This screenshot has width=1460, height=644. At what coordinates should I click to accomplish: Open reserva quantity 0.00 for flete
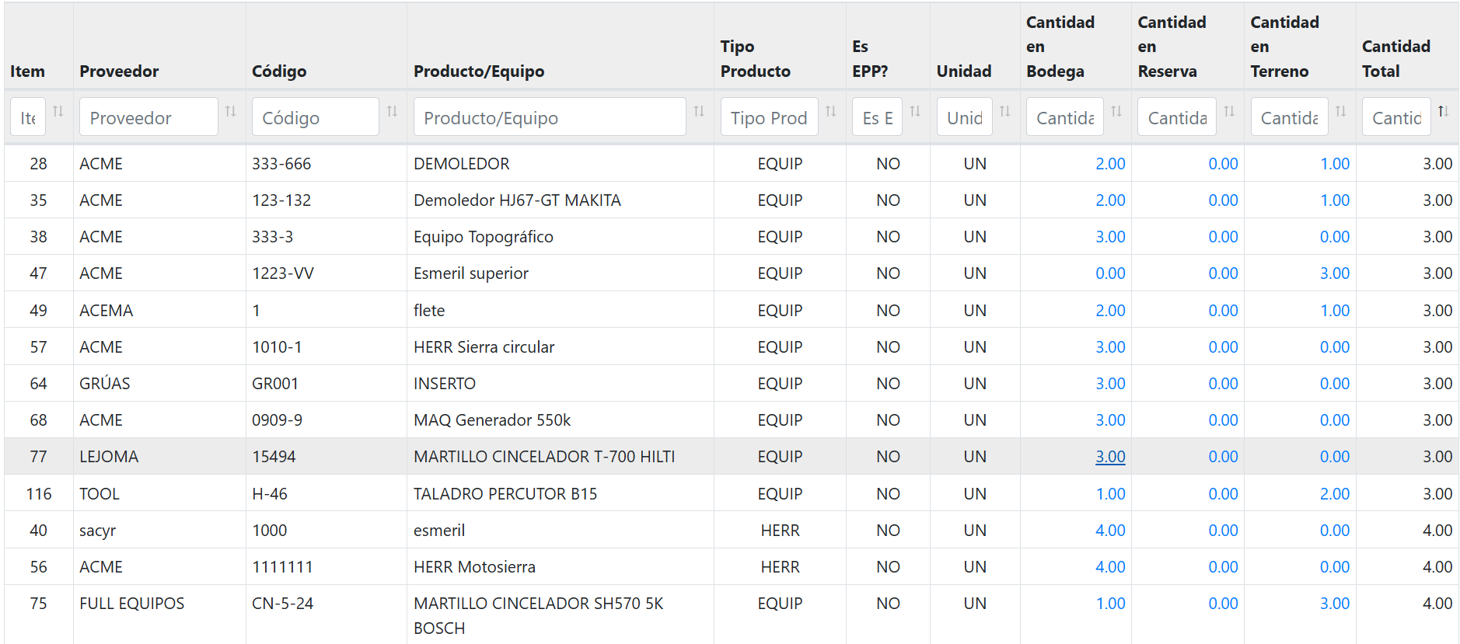click(1223, 311)
